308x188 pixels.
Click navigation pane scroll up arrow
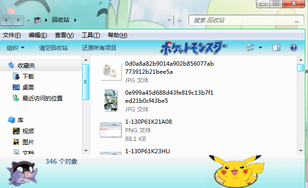point(86,60)
